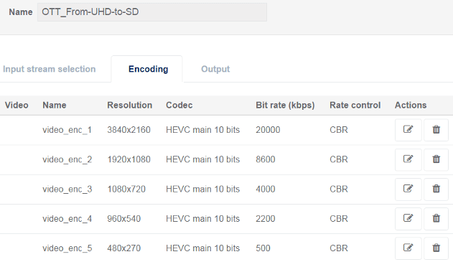453x262 pixels.
Task: Delete the video_enc_1 encoding
Action: pos(436,130)
